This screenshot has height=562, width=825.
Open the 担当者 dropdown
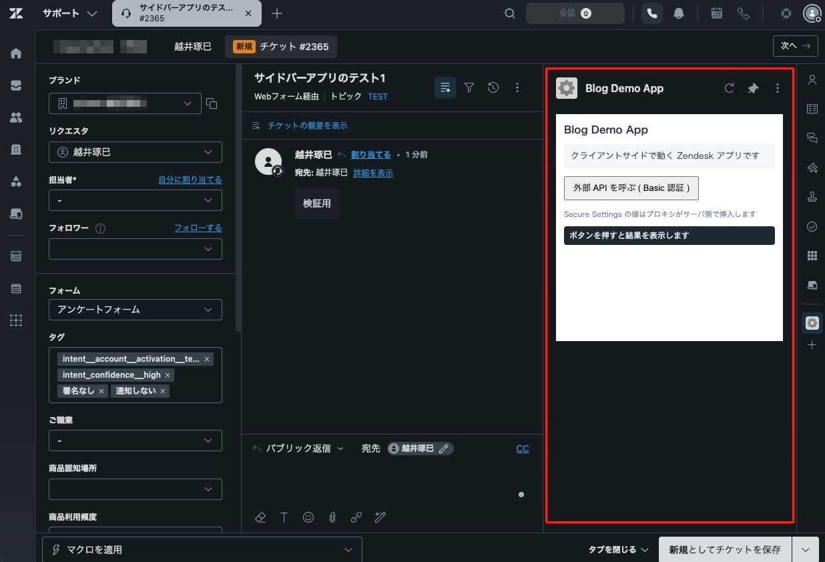tap(135, 200)
